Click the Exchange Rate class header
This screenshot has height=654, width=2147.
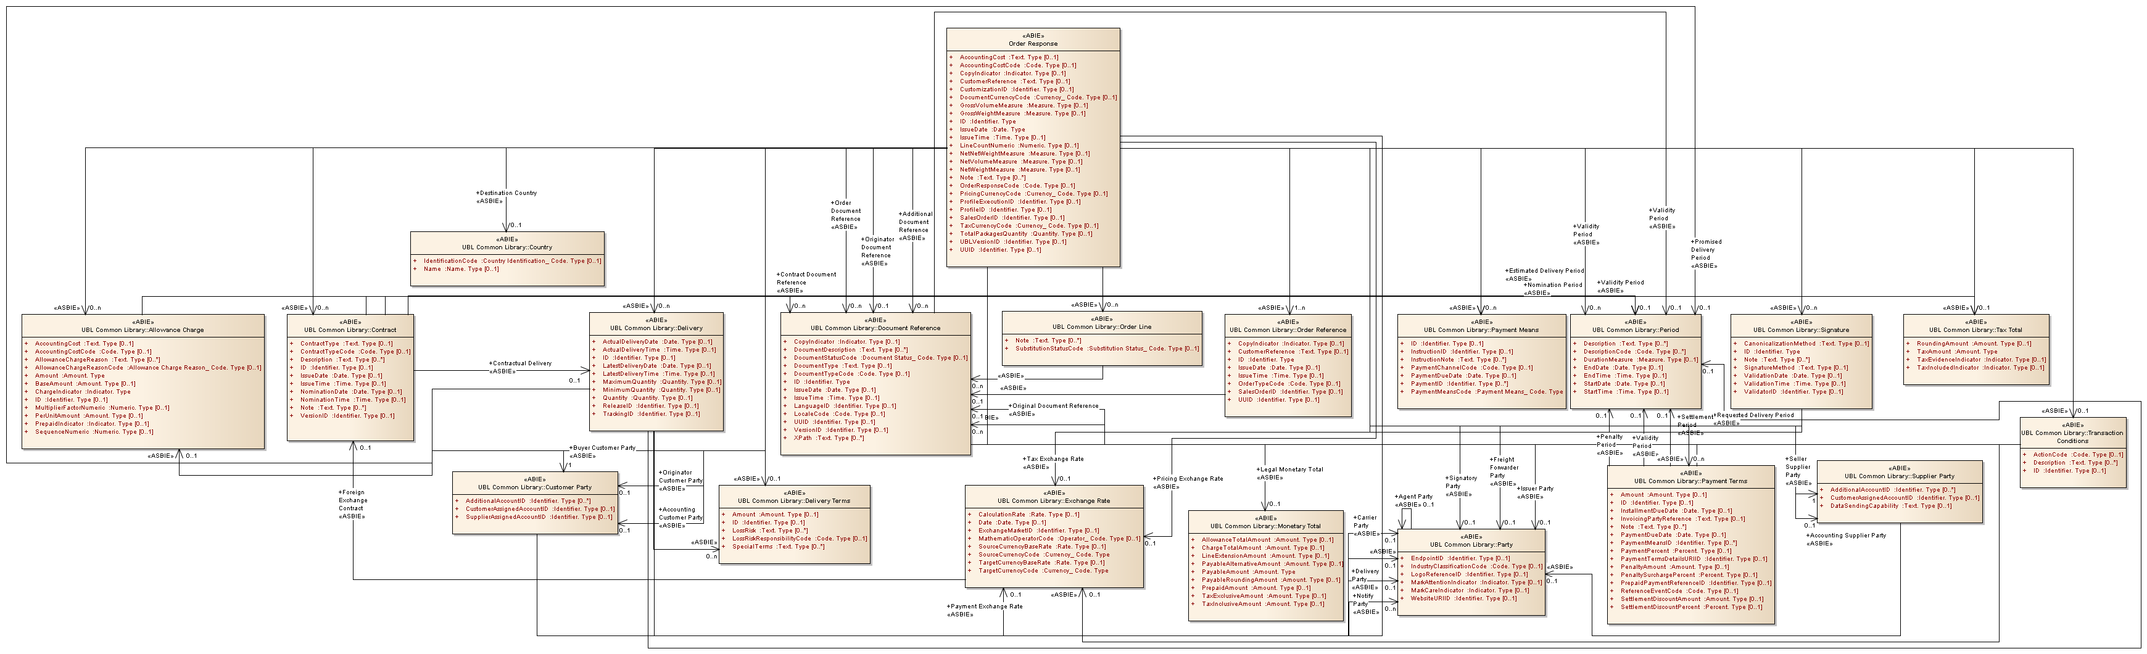point(1054,501)
